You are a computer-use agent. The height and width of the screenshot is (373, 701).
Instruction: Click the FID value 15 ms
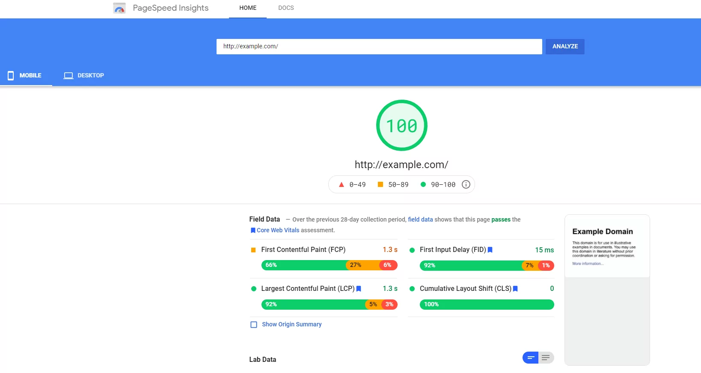(544, 250)
